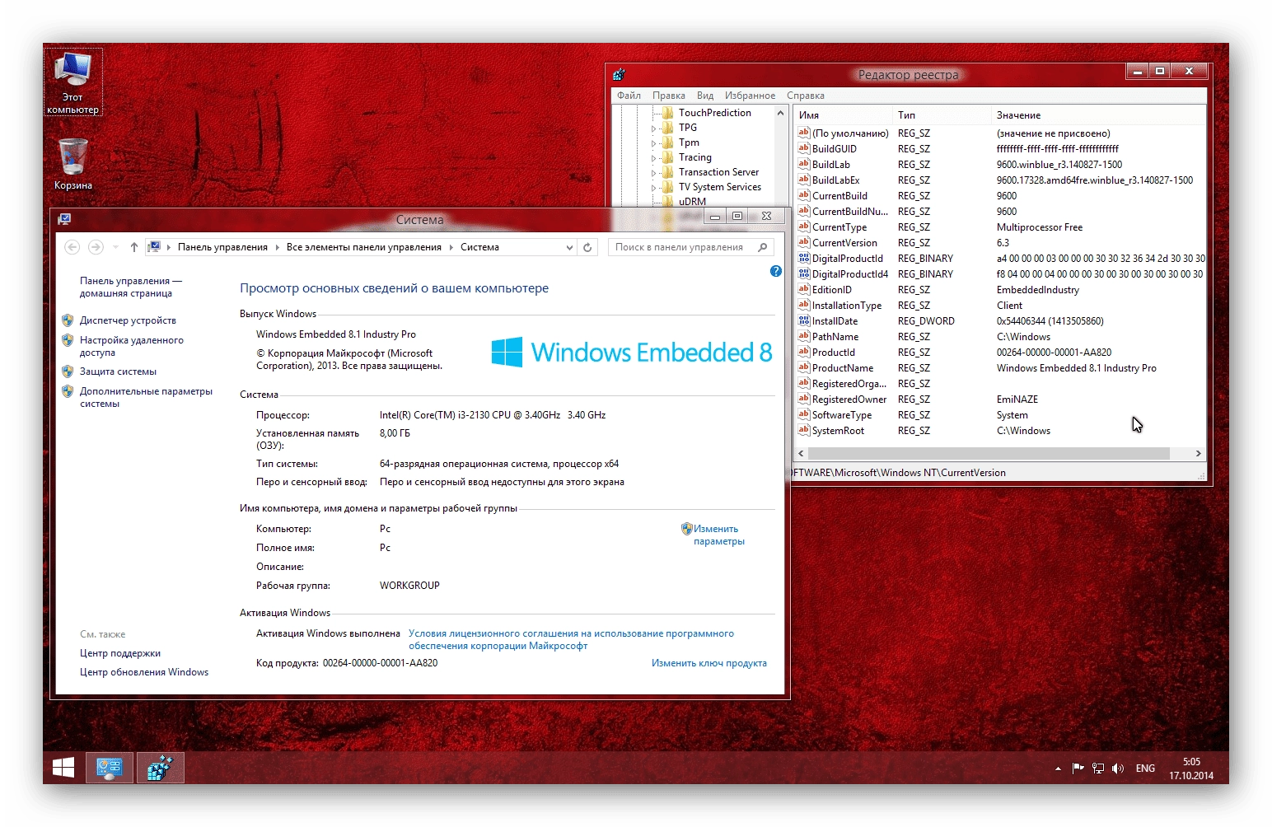Select the 'Корзина' recycle bin desktop icon
Image resolution: width=1272 pixels, height=827 pixels.
73,163
